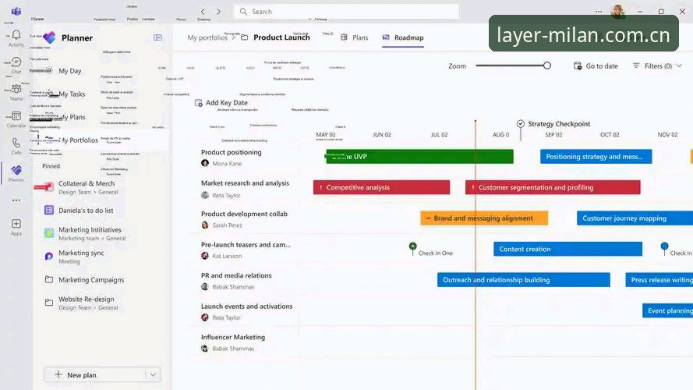Select the Product positioning row title

coord(232,152)
